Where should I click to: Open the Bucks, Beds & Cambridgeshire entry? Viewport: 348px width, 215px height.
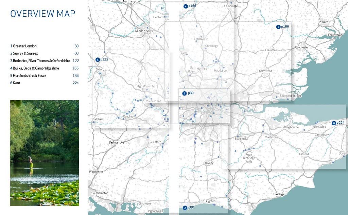35,68
